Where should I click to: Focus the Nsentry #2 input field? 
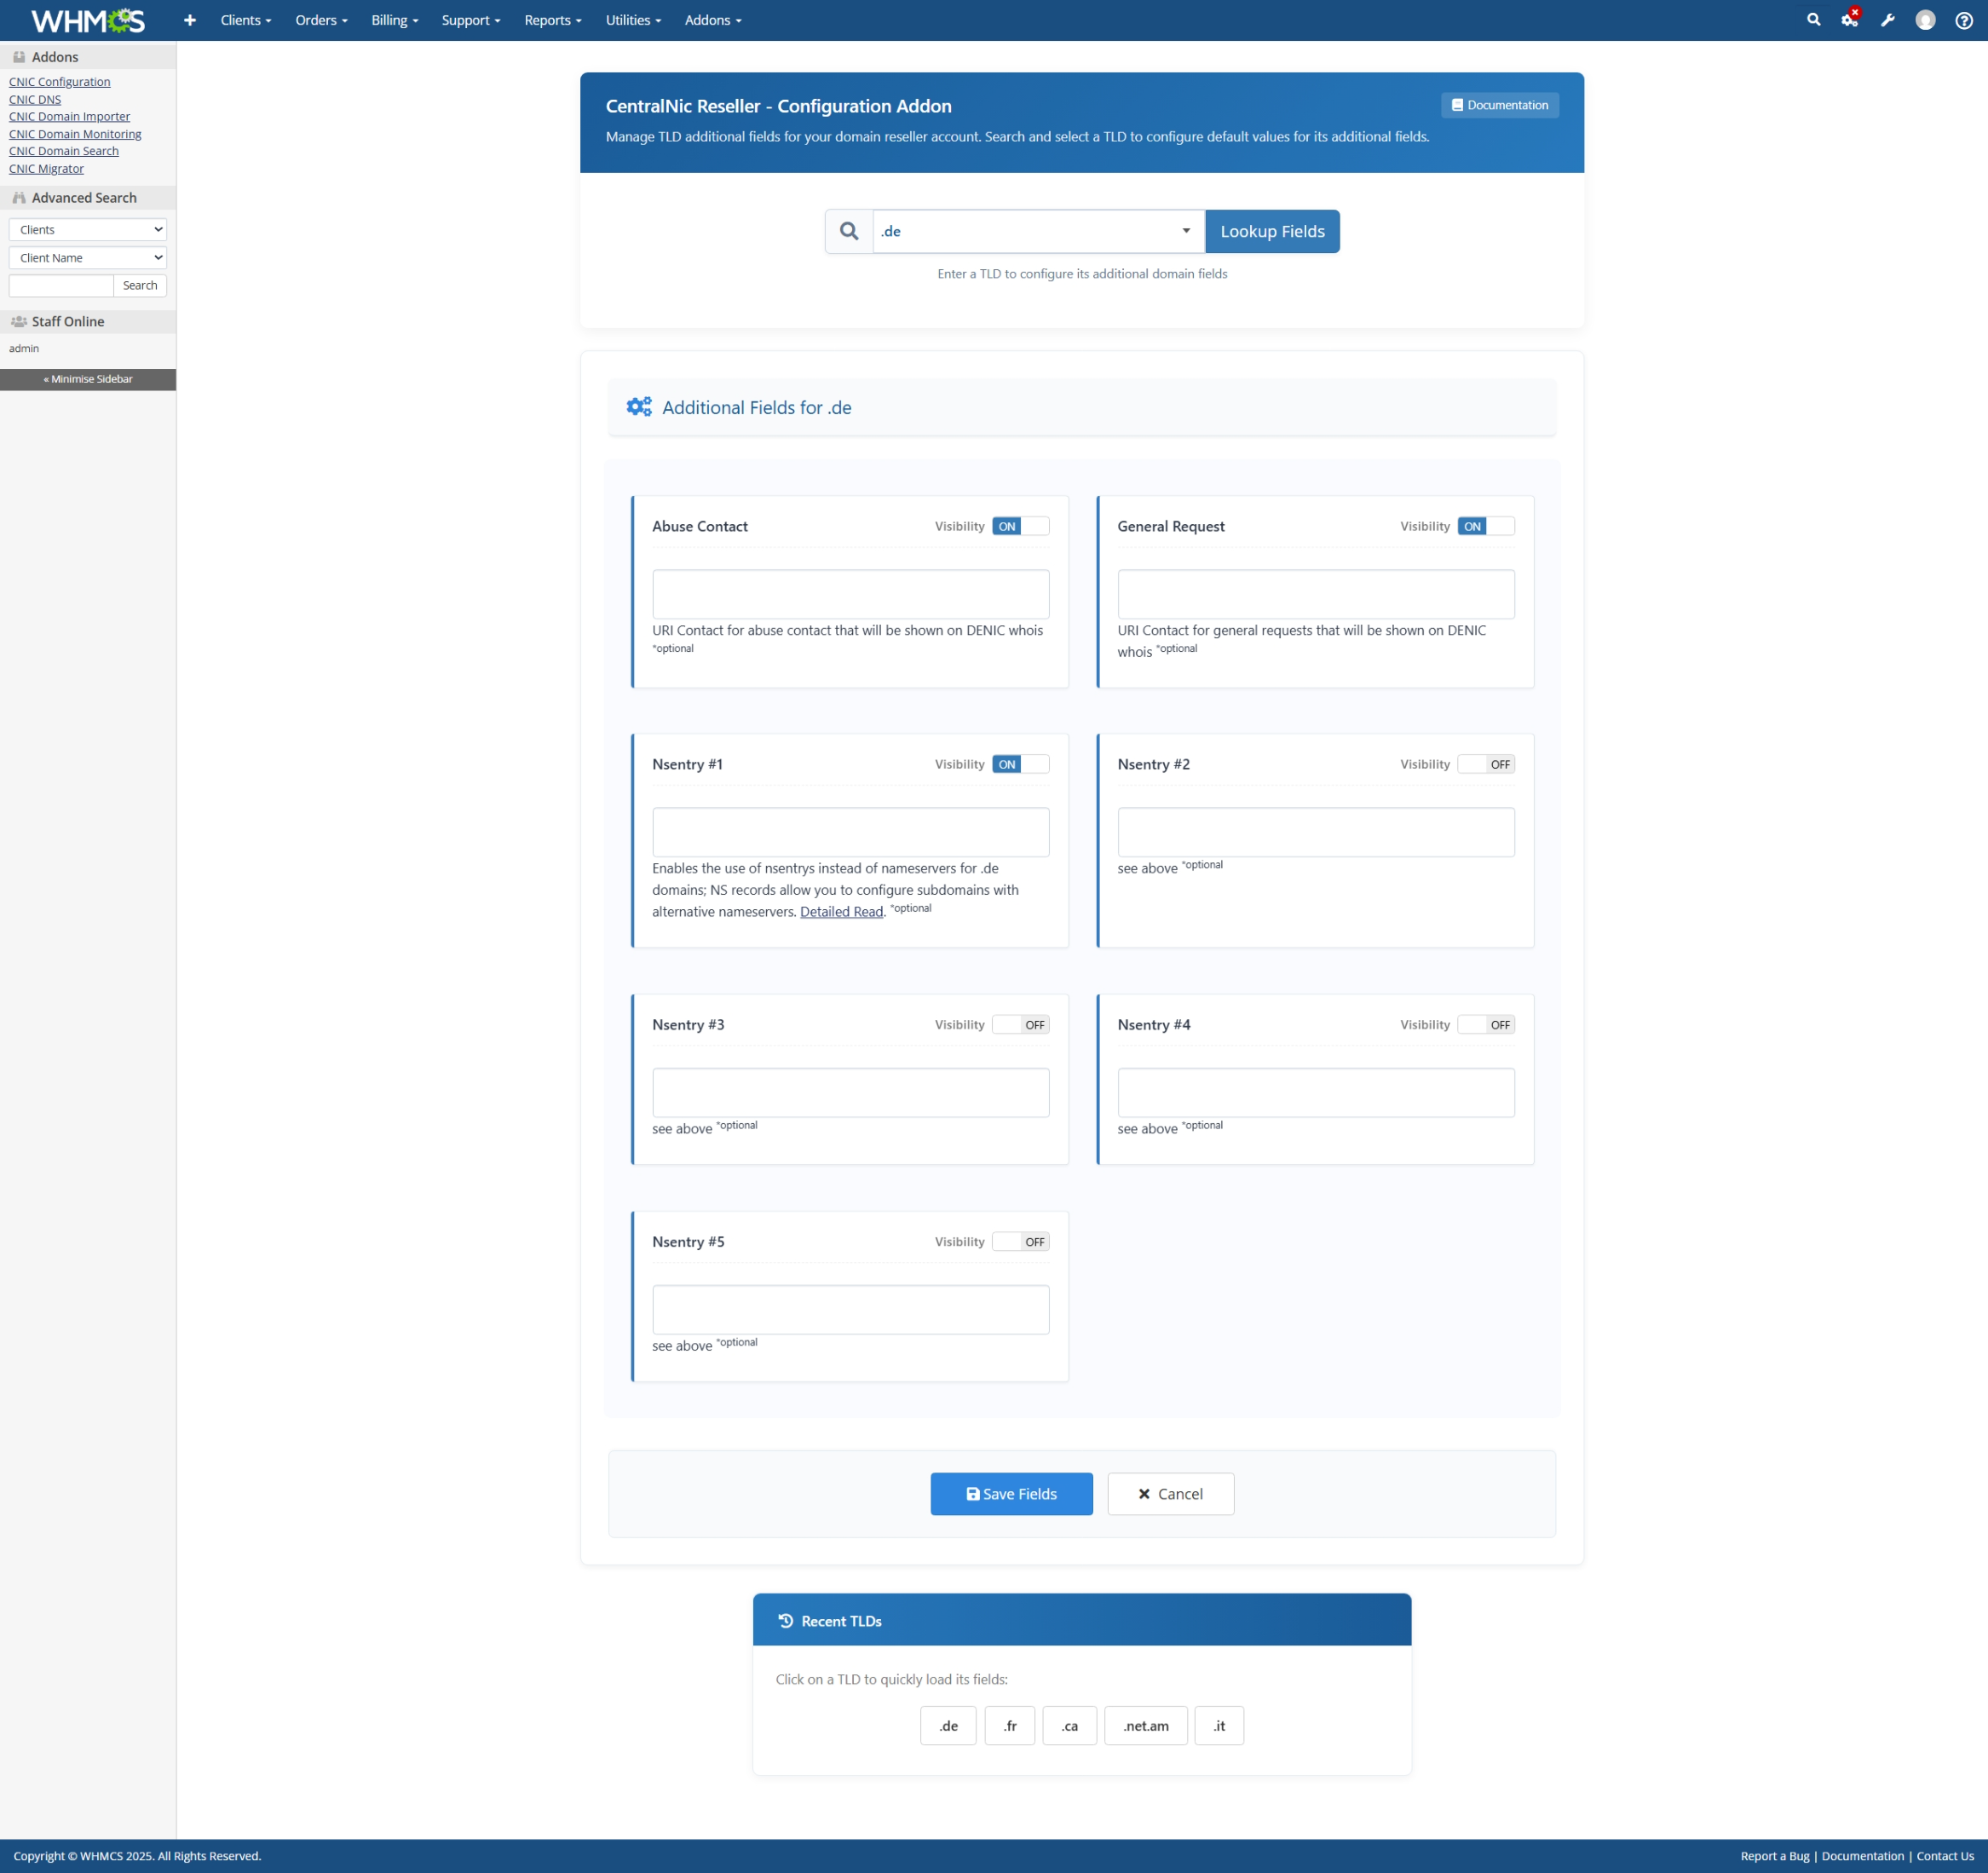point(1315,832)
